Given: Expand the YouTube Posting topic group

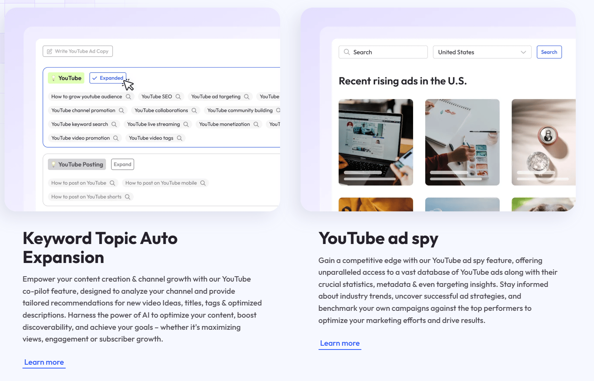Looking at the screenshot, I should point(122,164).
